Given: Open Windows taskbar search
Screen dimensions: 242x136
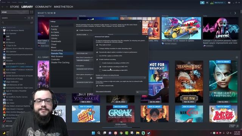Looking at the screenshot, I should (99, 133).
